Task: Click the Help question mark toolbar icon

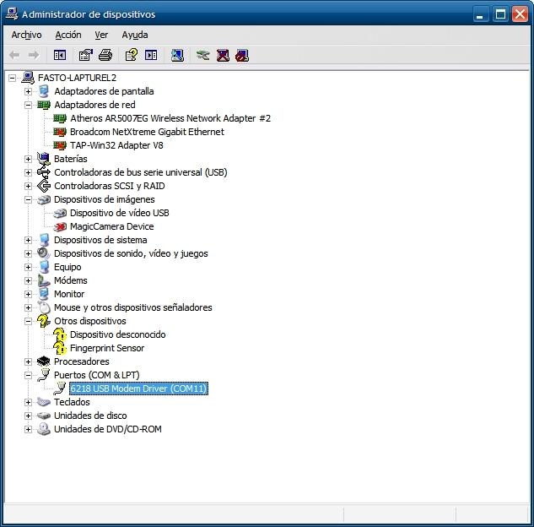Action: tap(132, 55)
